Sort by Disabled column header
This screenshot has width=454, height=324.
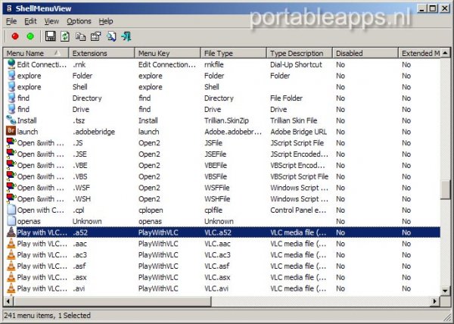pyautogui.click(x=365, y=53)
